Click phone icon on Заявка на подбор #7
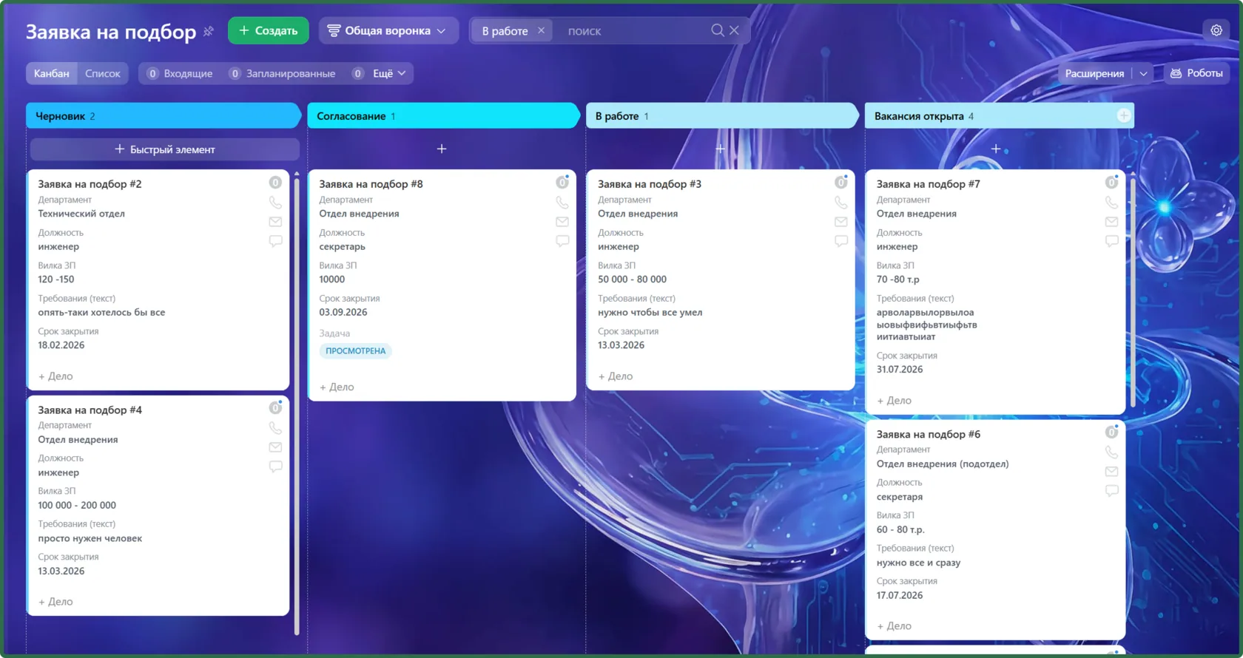The image size is (1243, 658). pos(1111,202)
